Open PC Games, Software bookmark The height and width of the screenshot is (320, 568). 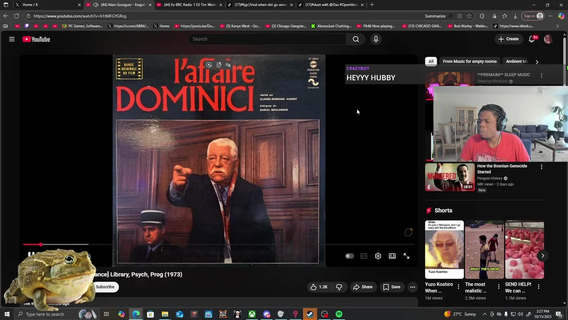83,26
